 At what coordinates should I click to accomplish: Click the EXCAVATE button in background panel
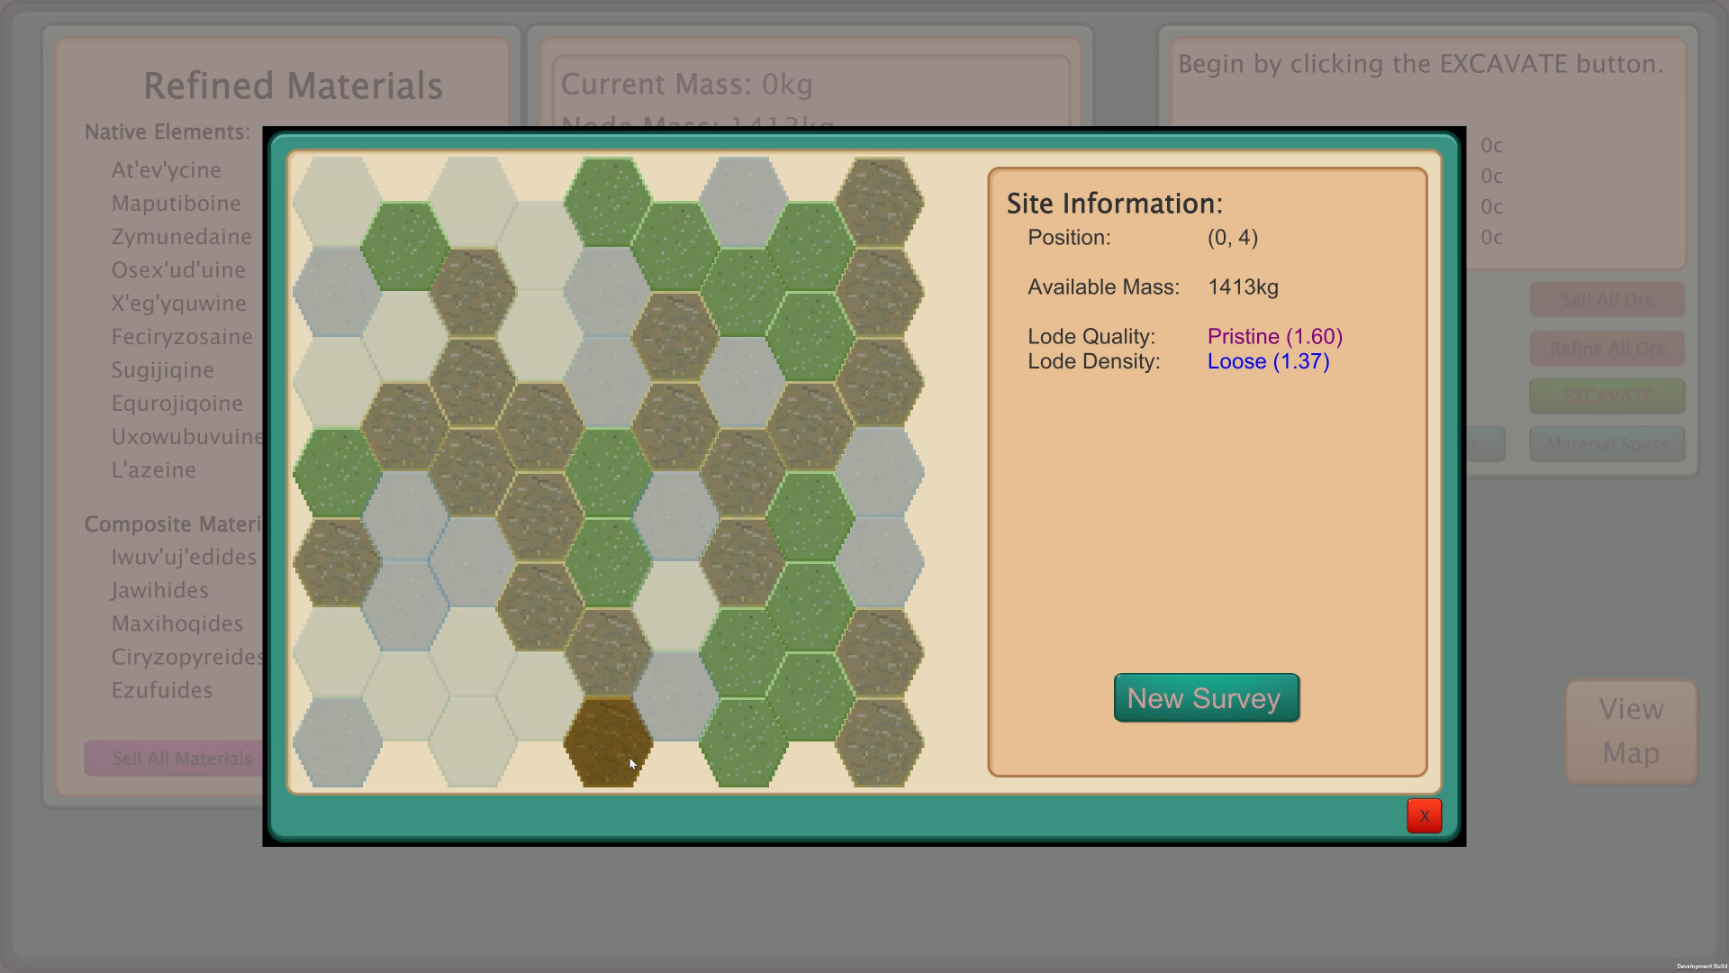tap(1607, 396)
